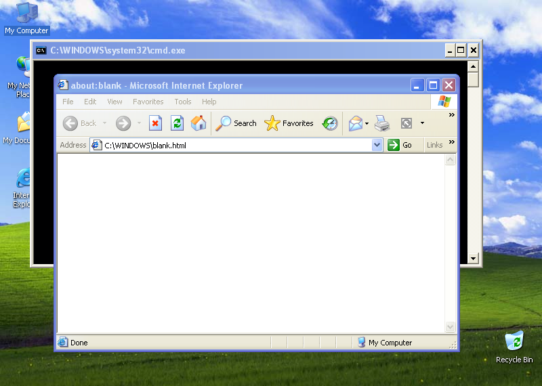Click the IE title bar system icon

[x=63, y=85]
